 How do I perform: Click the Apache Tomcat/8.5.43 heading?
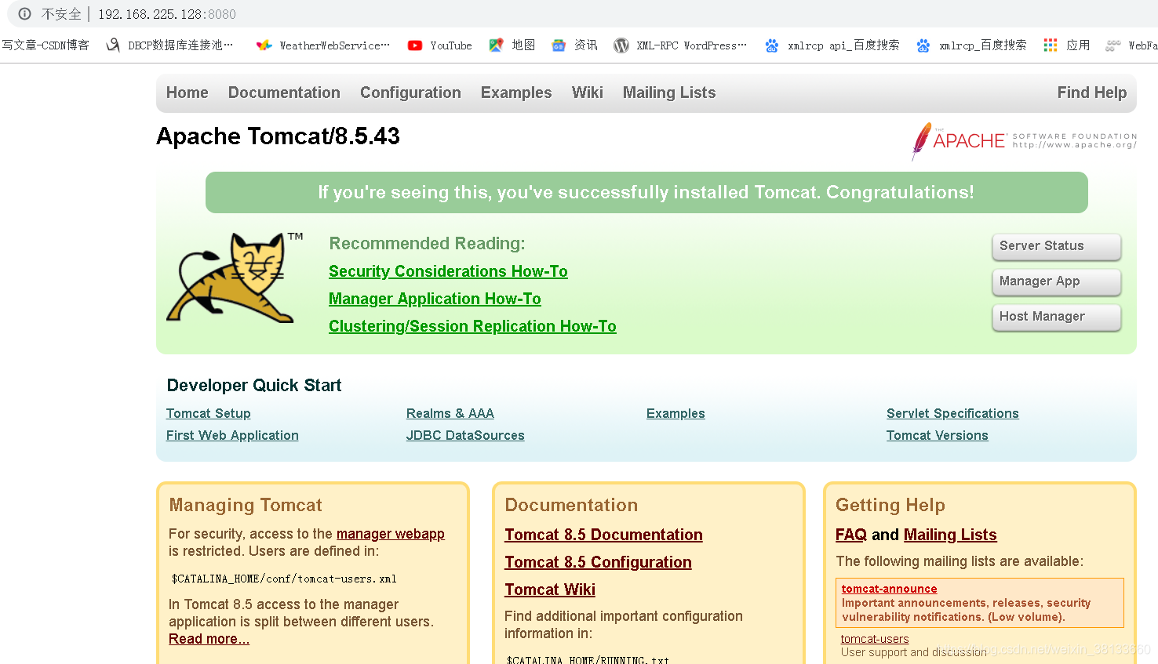[x=278, y=136]
